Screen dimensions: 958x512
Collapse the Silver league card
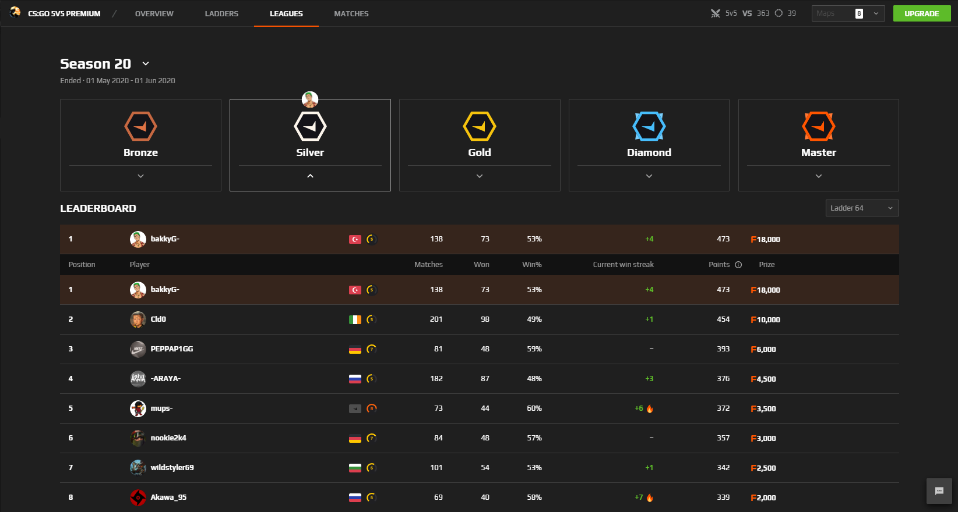(310, 176)
